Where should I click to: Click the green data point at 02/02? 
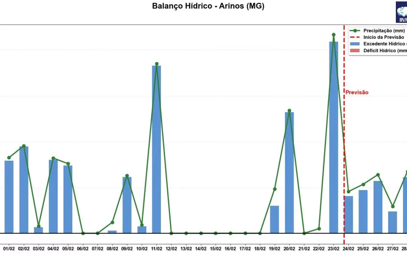coord(24,146)
